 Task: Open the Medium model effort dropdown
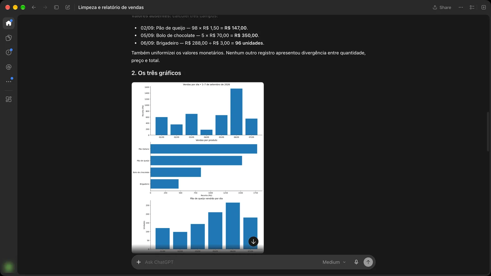pos(334,262)
